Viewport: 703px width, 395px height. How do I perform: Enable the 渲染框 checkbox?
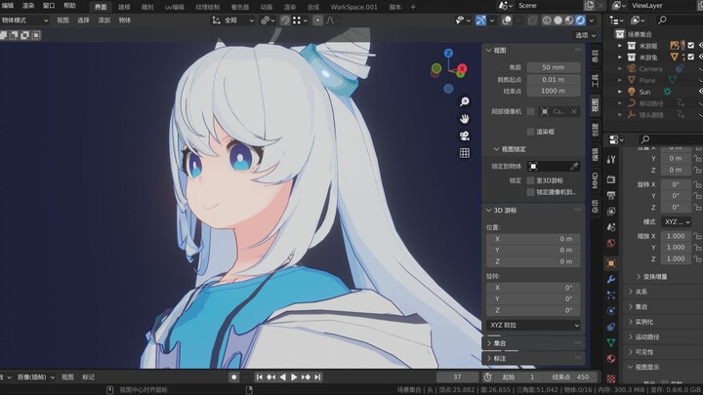coord(531,132)
